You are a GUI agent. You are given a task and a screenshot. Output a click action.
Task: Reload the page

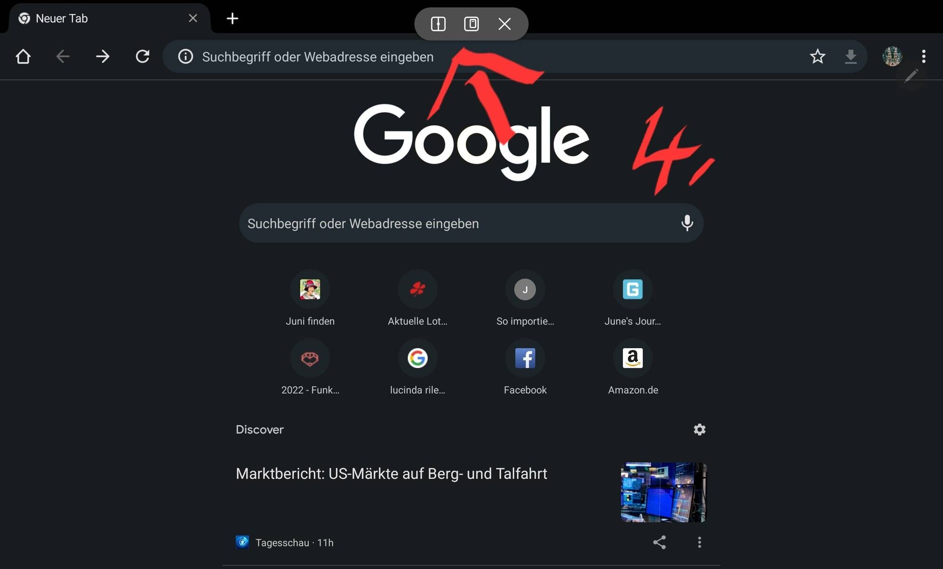pyautogui.click(x=142, y=57)
